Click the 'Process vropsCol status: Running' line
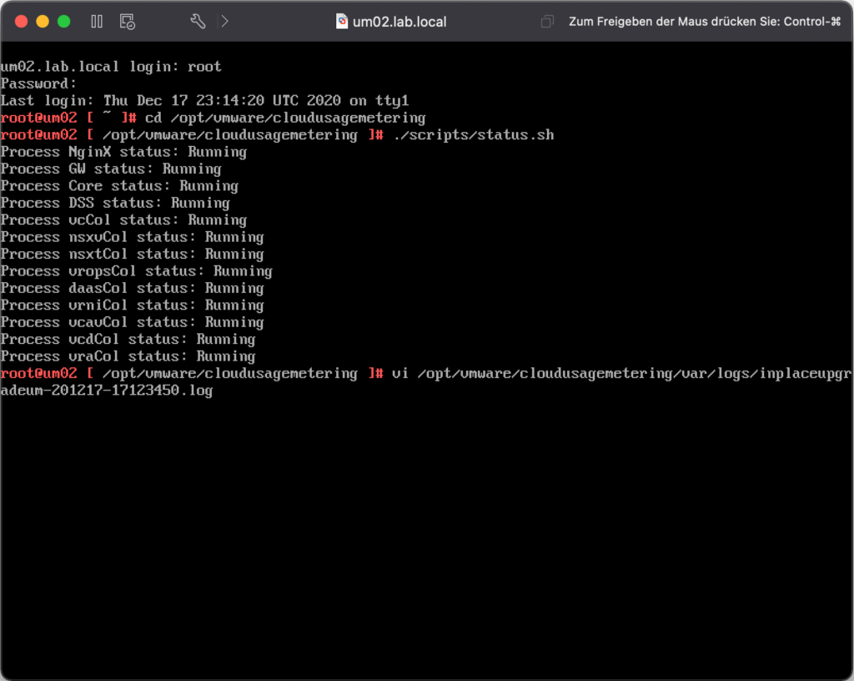854x681 pixels. [136, 270]
